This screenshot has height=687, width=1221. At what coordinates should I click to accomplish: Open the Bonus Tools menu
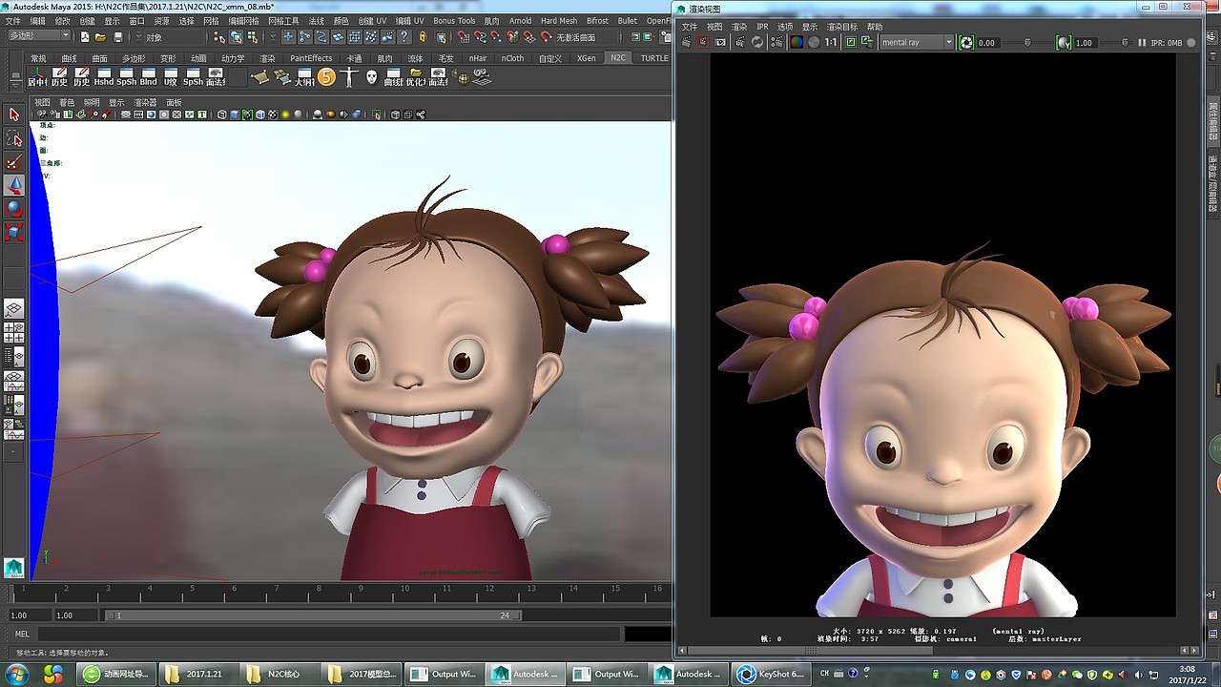click(x=454, y=20)
